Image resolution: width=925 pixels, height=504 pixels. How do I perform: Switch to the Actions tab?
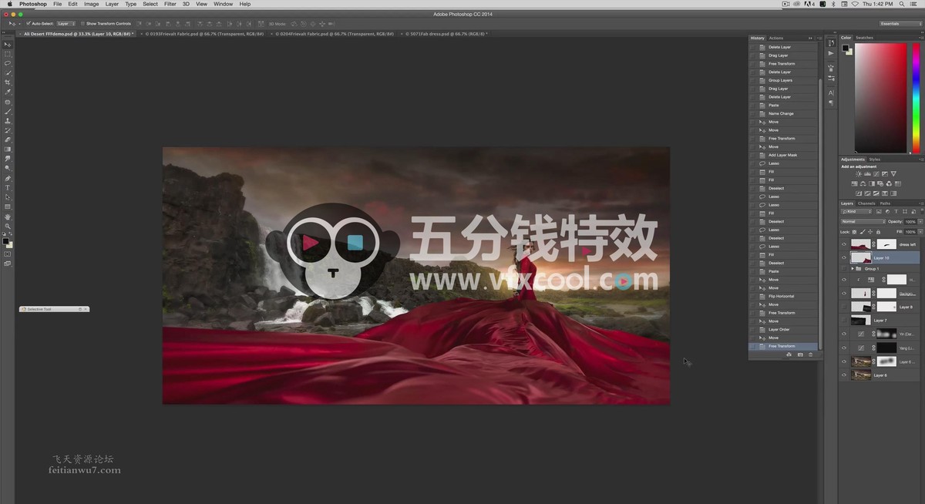[775, 38]
